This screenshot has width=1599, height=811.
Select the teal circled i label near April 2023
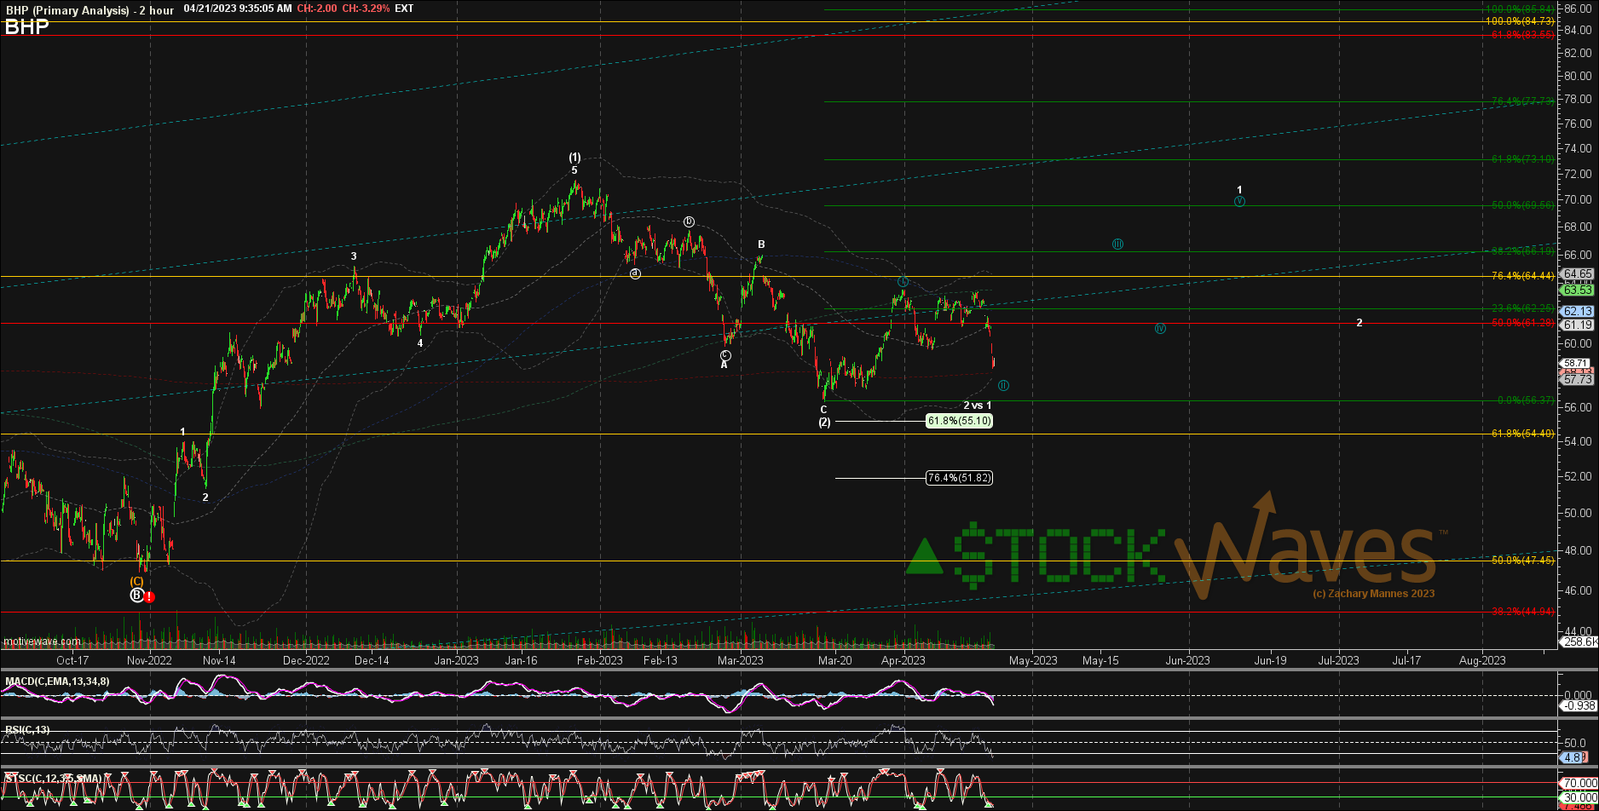click(903, 281)
